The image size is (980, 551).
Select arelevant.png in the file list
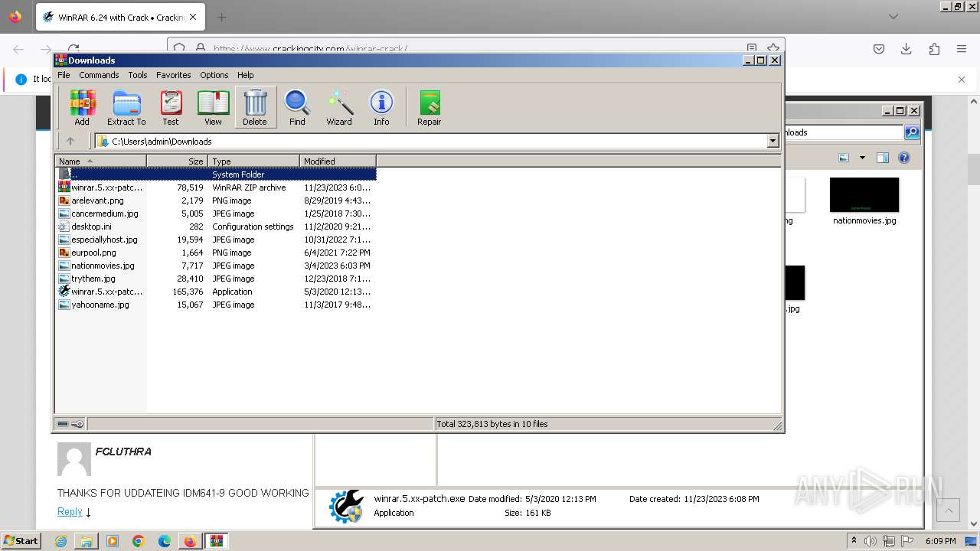pos(217,201)
